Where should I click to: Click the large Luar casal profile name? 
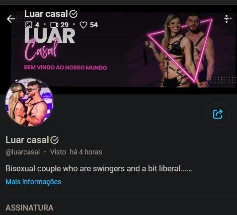tap(27, 140)
